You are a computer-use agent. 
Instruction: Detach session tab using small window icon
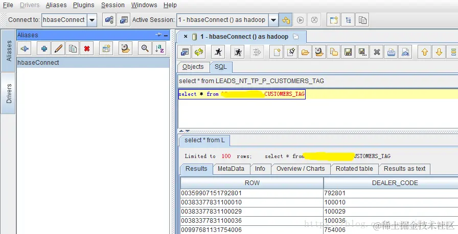tap(295, 37)
